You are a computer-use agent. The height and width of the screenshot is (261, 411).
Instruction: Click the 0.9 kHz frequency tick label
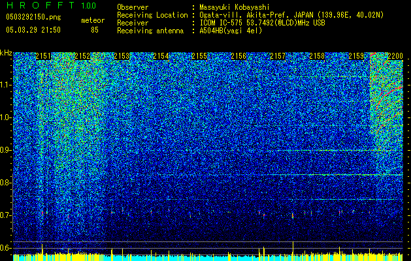pos(6,150)
